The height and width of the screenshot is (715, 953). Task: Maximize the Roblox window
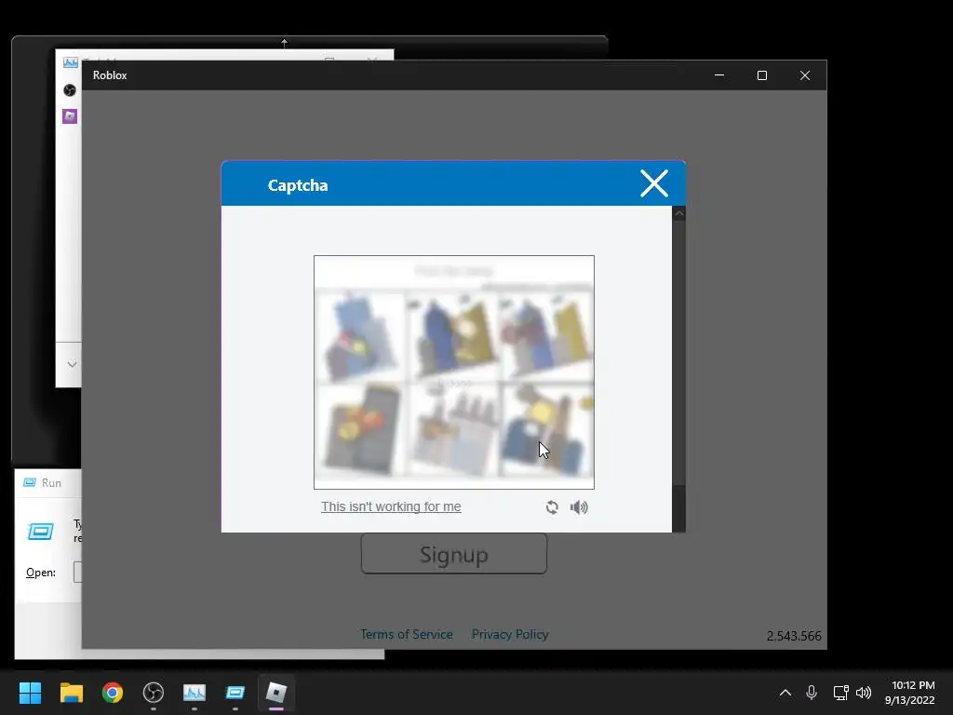[x=762, y=75]
